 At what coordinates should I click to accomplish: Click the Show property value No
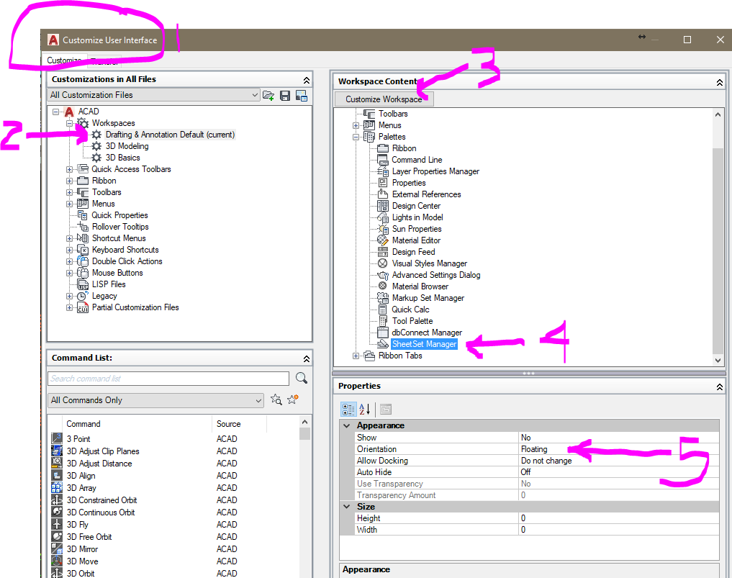pyautogui.click(x=618, y=438)
